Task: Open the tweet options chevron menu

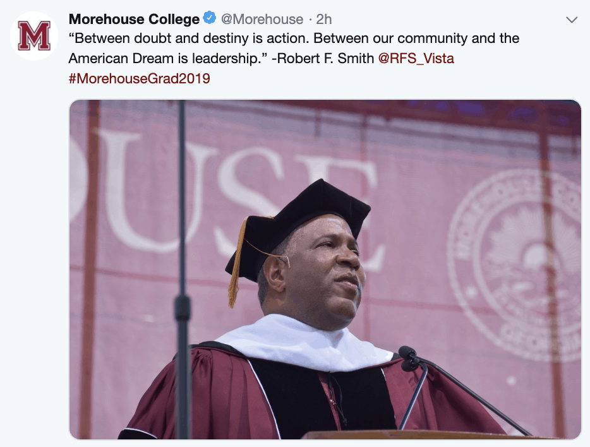Action: pos(572,20)
